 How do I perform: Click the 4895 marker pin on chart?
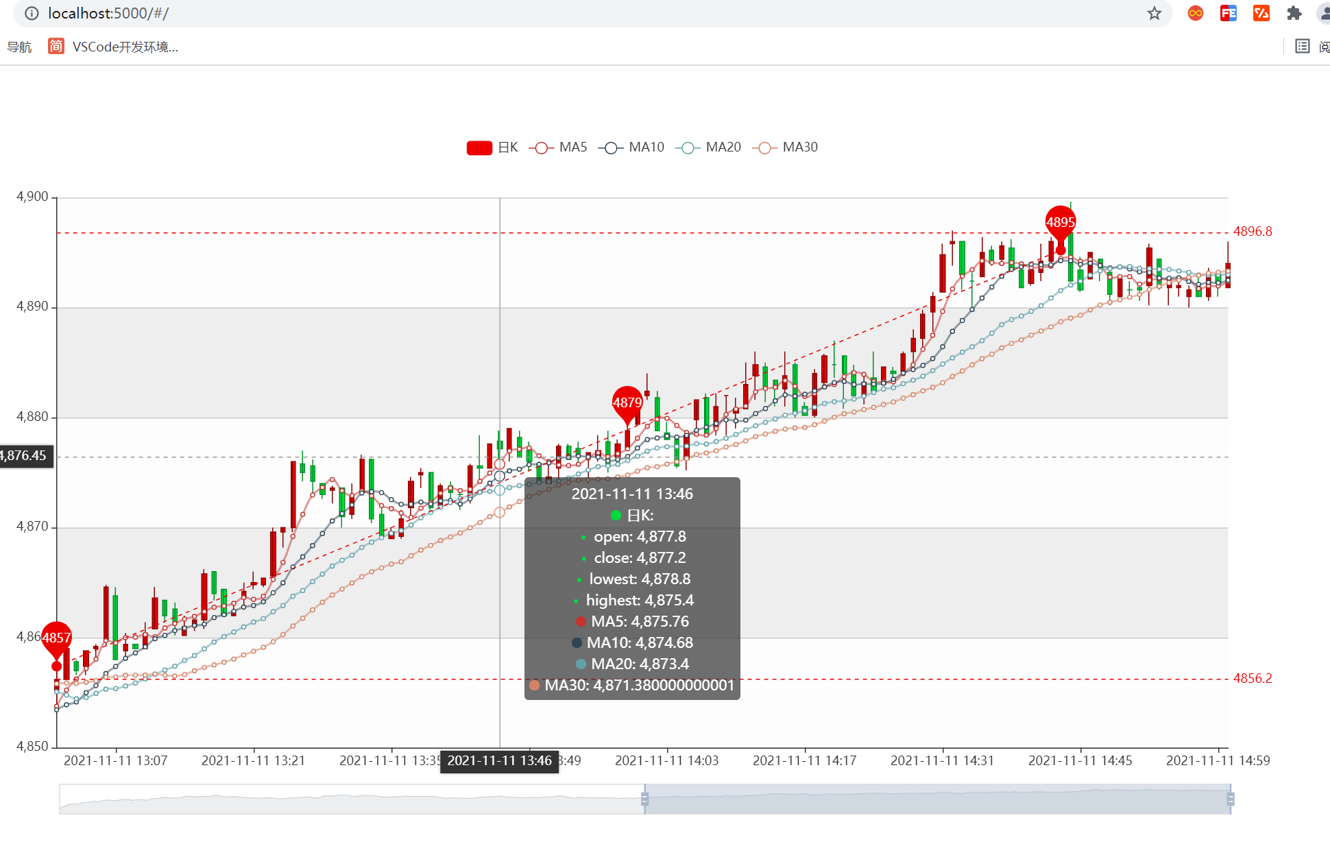pyautogui.click(x=1060, y=223)
